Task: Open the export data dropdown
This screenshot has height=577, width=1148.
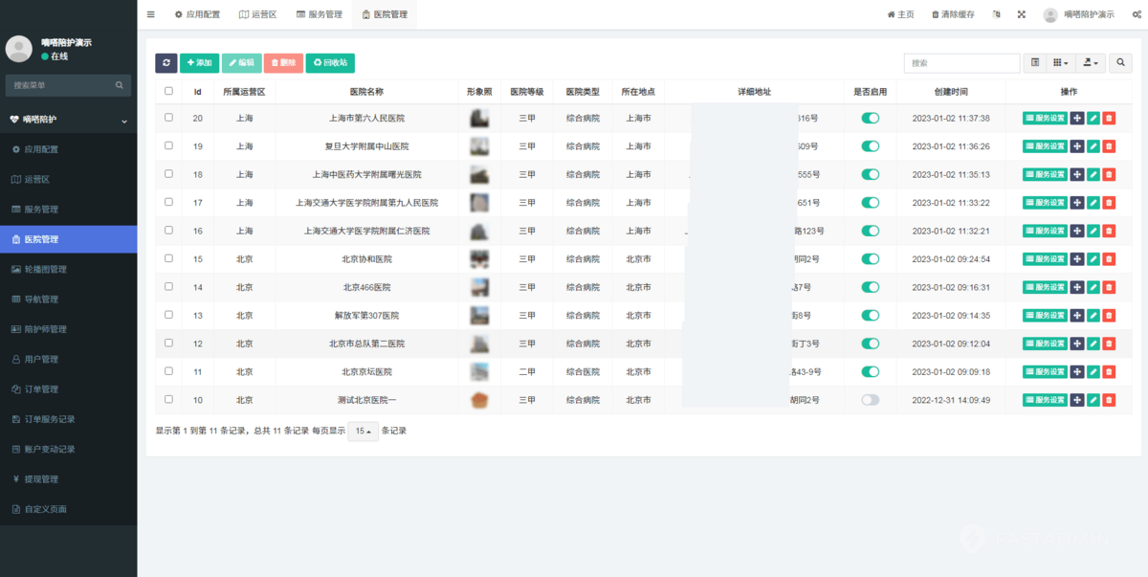Action: click(1091, 62)
